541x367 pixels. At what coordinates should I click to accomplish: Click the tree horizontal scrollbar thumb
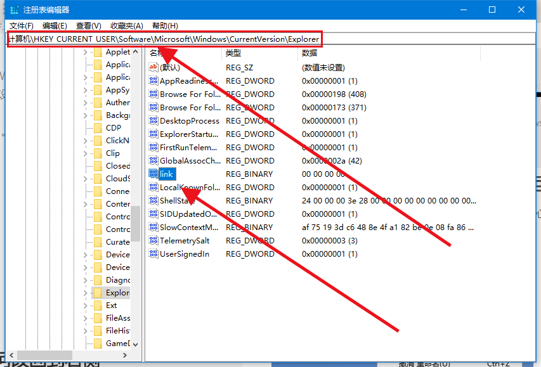pos(44,355)
